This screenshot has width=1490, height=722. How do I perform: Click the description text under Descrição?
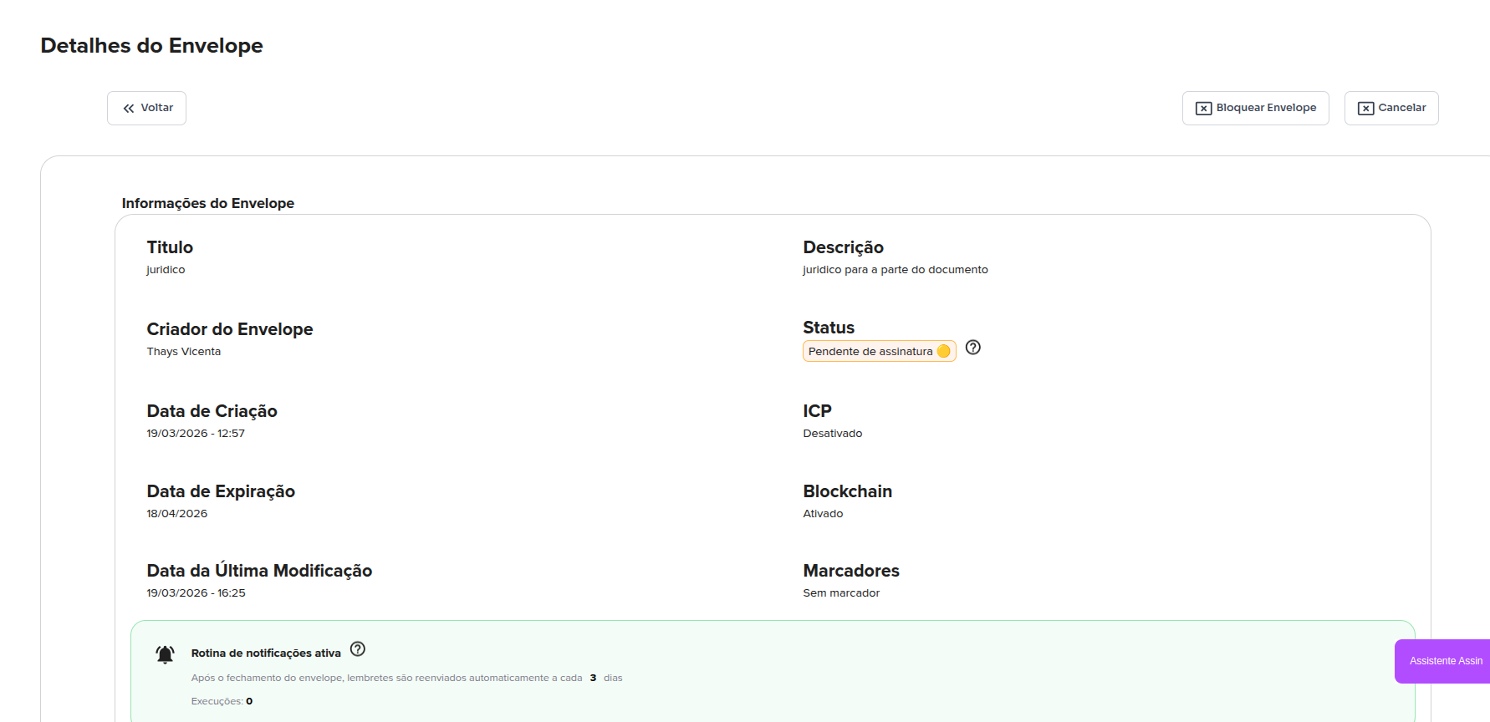pos(895,270)
